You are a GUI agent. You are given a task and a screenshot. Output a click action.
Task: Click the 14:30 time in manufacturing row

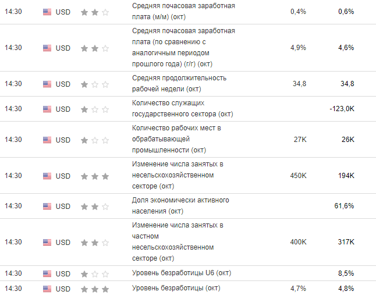click(x=13, y=140)
